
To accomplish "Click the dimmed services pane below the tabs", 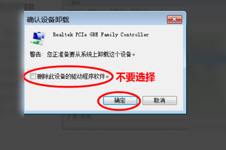I will [x=125, y=124].
